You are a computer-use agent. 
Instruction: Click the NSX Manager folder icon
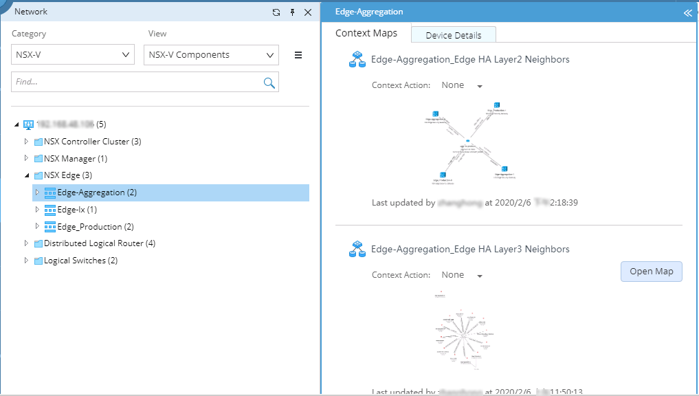[x=38, y=159]
